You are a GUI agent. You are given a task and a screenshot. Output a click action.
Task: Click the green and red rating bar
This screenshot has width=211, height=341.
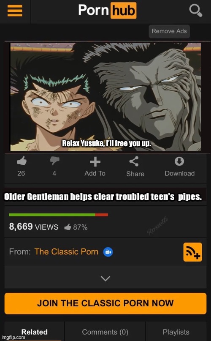[59, 215]
